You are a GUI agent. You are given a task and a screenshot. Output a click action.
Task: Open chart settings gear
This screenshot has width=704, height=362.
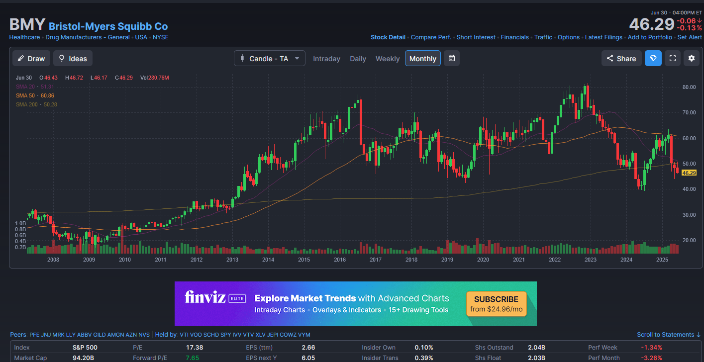pyautogui.click(x=692, y=58)
